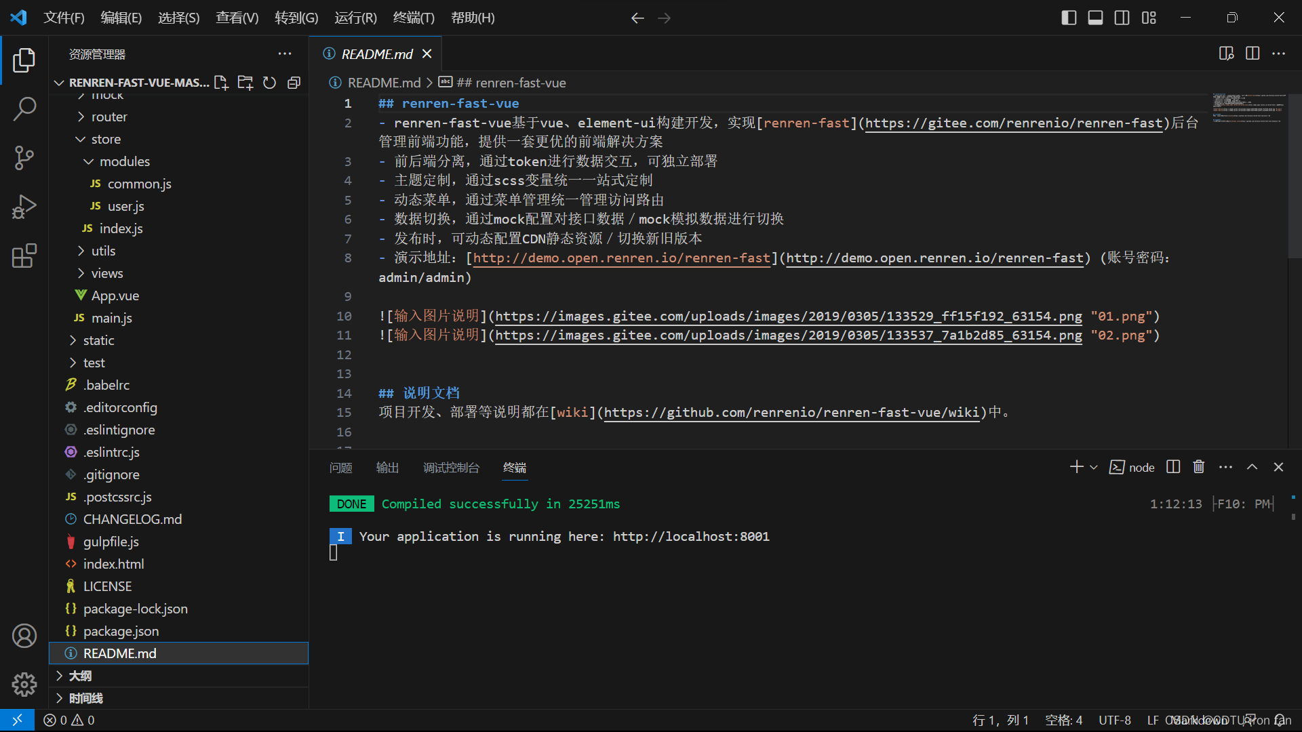The image size is (1302, 732).
Task: Expand the views folder
Action: [x=179, y=273]
